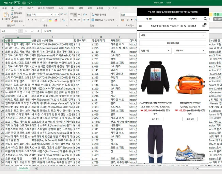Switch to the 도움말 (Help) ribbon tab
The height and width of the screenshot is (174, 222).
click(100, 8)
